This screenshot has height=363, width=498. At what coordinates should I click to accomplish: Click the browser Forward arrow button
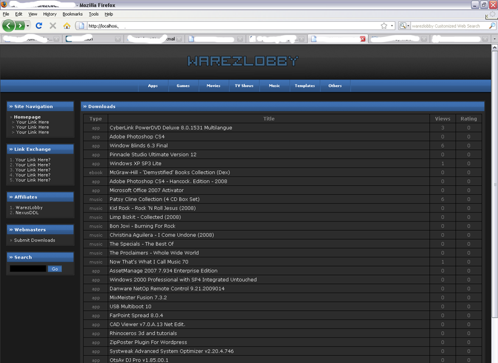coord(20,25)
